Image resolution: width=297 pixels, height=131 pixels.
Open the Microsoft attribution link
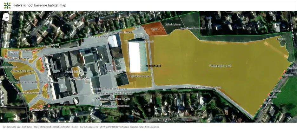38,127
